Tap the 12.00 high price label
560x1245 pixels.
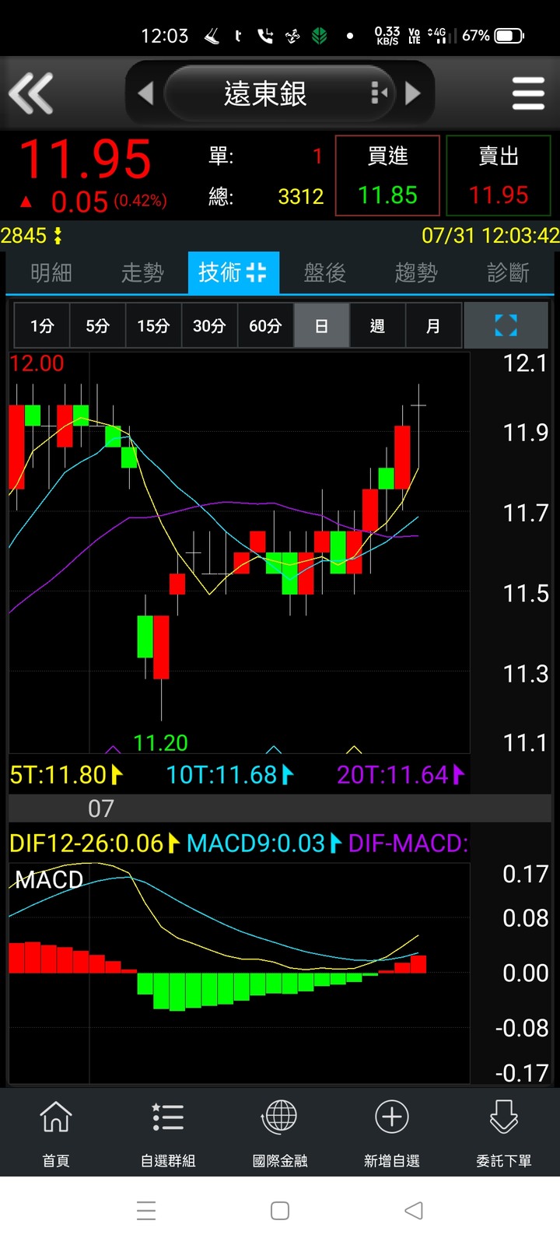tap(37, 363)
